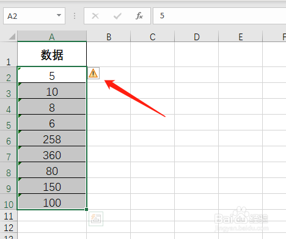286x239 pixels.
Task: Click the Cancel X icon in formula bar
Action: pos(95,16)
